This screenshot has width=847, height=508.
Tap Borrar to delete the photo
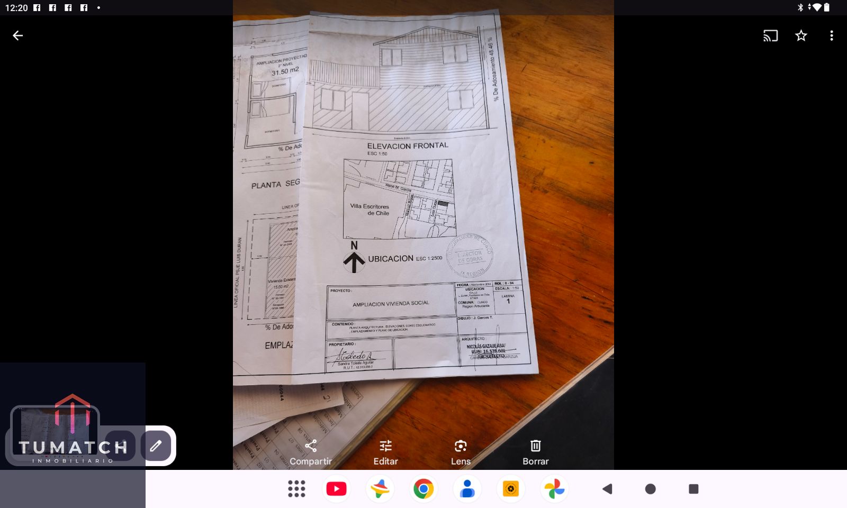pyautogui.click(x=535, y=452)
